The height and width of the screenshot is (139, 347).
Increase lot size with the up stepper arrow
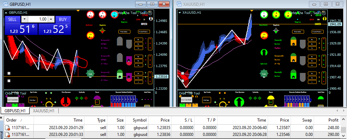tap(51, 19)
